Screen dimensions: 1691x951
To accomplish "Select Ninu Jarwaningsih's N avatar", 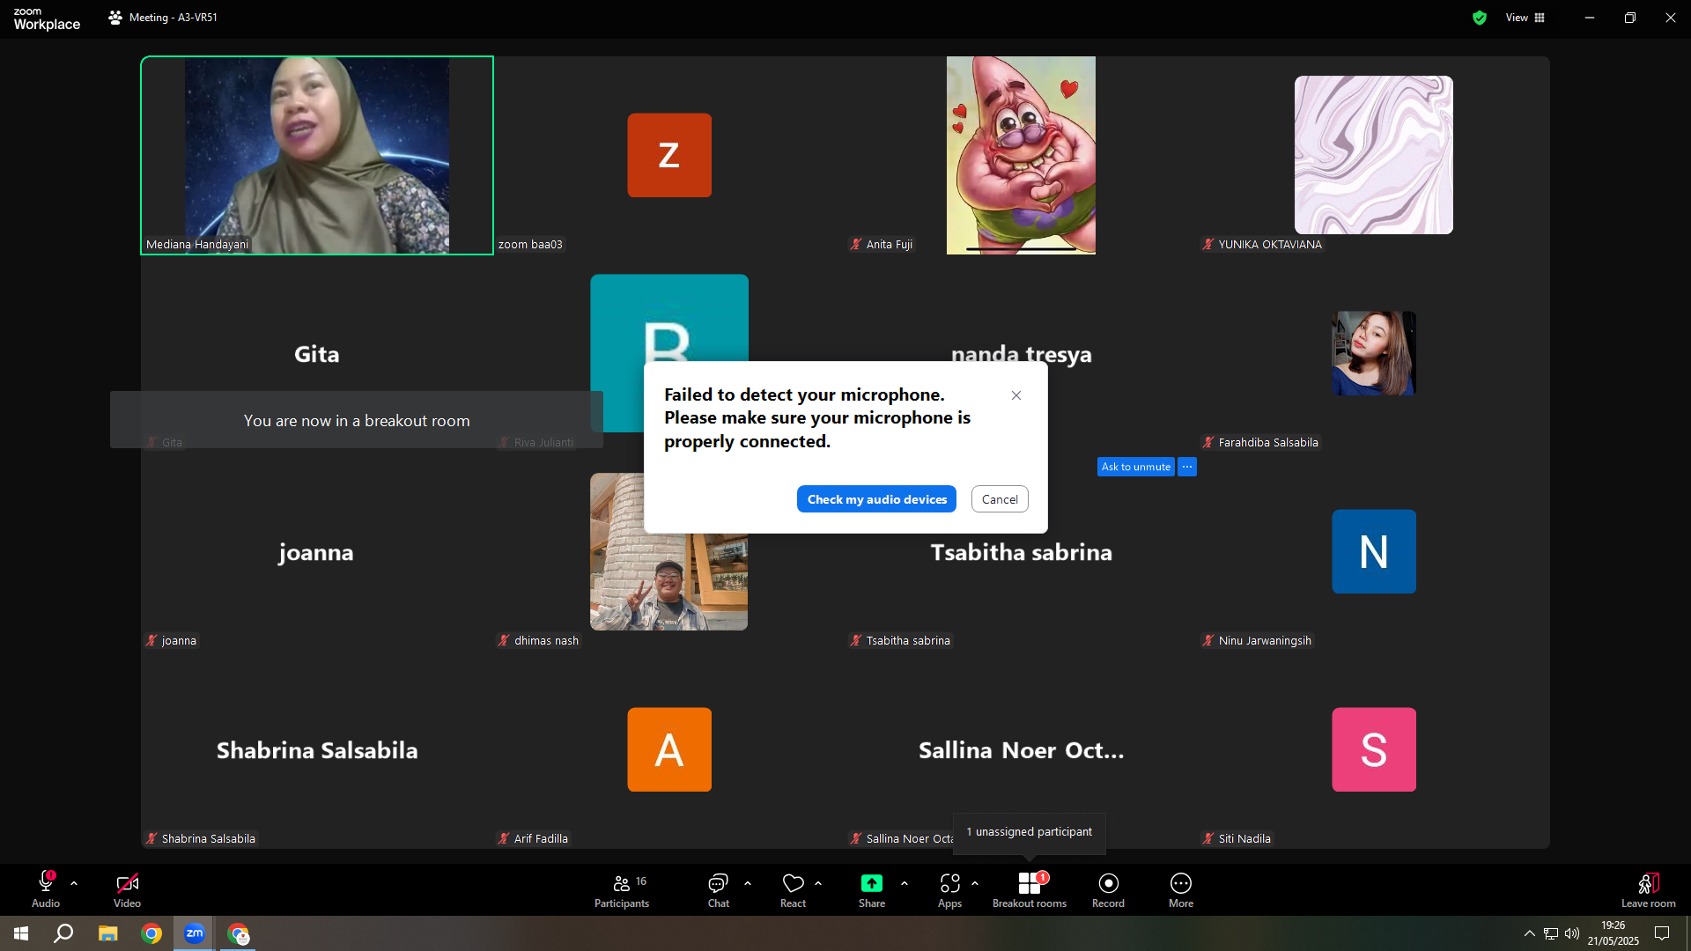I will pyautogui.click(x=1374, y=551).
